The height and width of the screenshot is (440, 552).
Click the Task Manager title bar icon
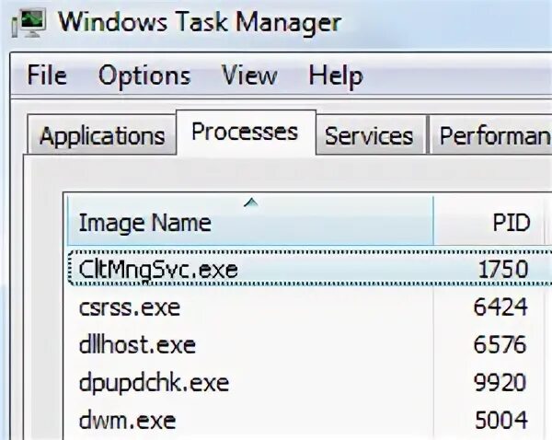(29, 23)
